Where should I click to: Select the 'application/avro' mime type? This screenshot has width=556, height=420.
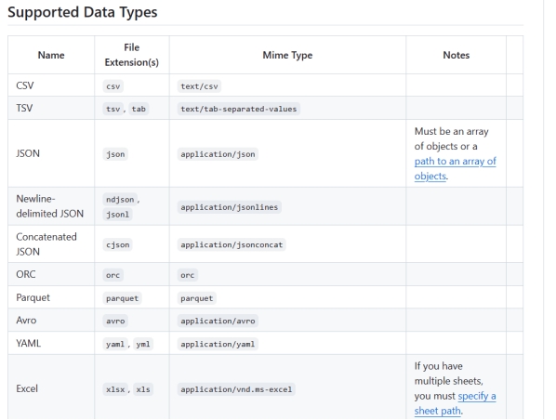[218, 321]
